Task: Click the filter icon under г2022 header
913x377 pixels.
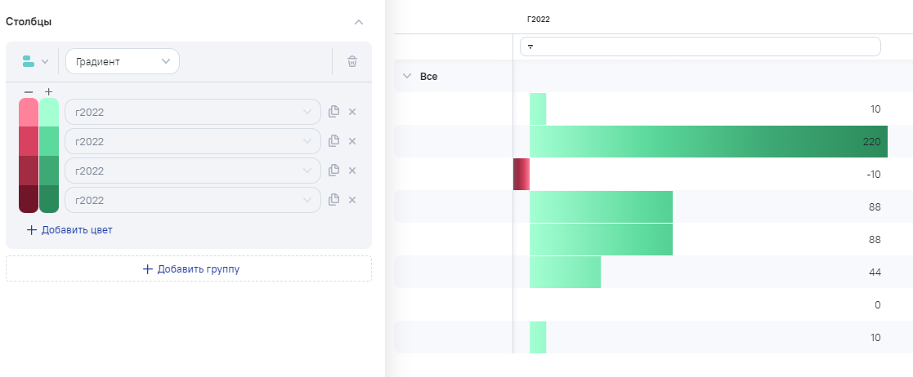Action: click(530, 47)
